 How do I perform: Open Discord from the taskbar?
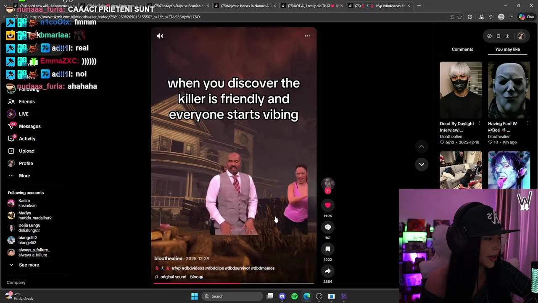[x=282, y=296]
